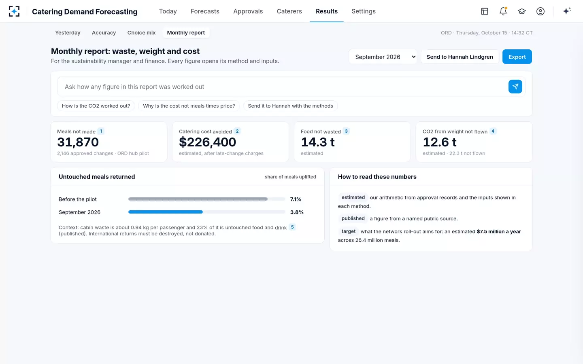This screenshot has height=364, width=583.
Task: Click the 31,870 meals figure
Action: 78,142
